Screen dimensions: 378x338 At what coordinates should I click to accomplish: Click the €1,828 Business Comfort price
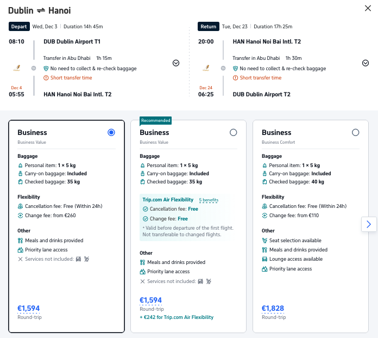[x=273, y=309]
